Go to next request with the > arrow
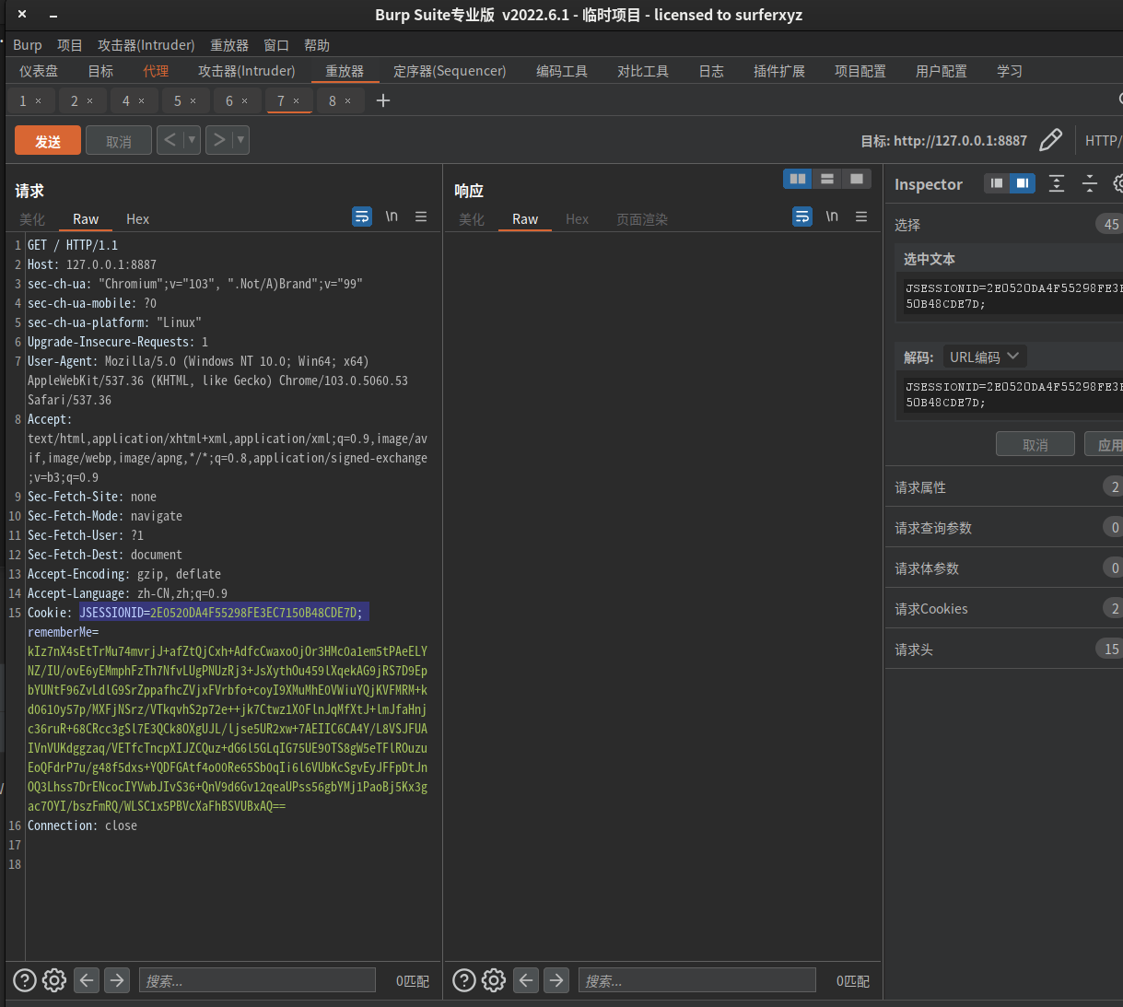This screenshot has width=1123, height=1007. pyautogui.click(x=219, y=140)
